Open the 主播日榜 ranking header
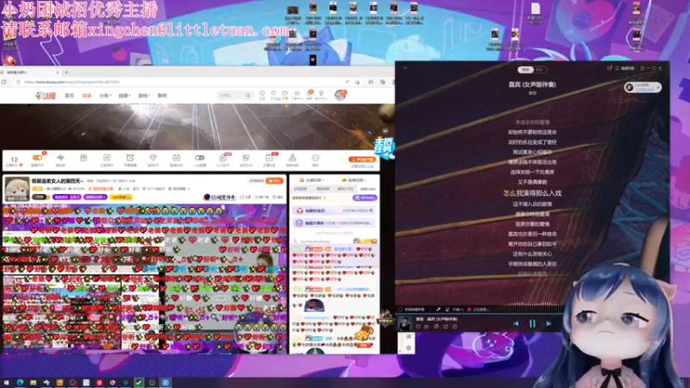This screenshot has height=388, width=690. point(311,180)
